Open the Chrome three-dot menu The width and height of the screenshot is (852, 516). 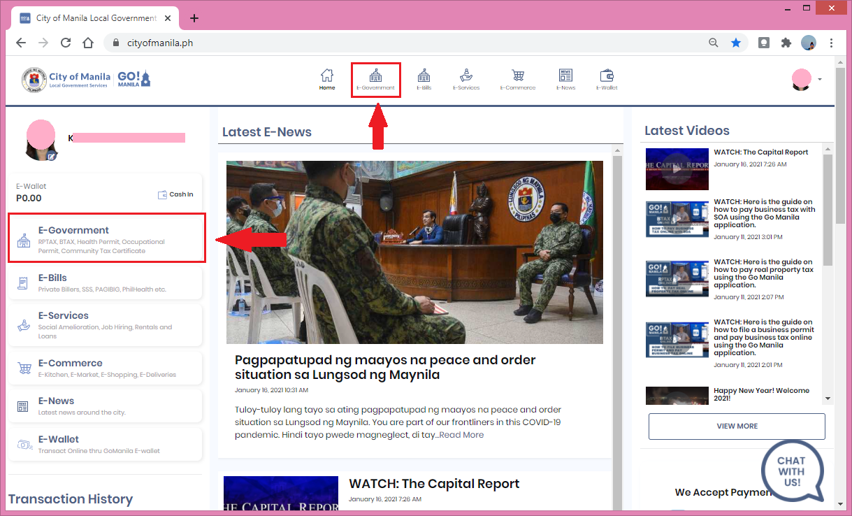[831, 42]
